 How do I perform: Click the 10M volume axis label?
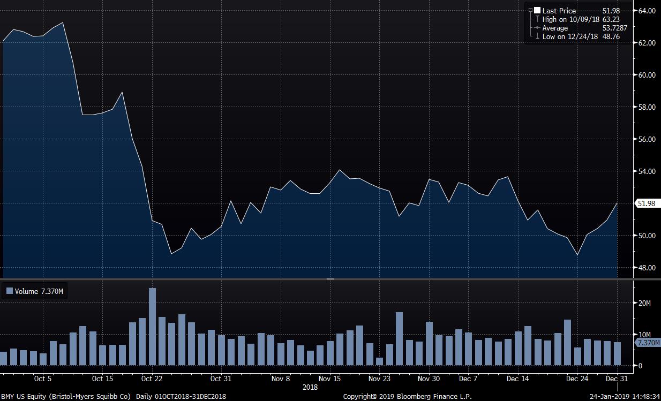[x=645, y=335]
